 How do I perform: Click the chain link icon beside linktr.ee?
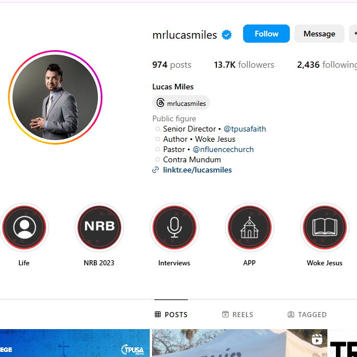point(155,170)
